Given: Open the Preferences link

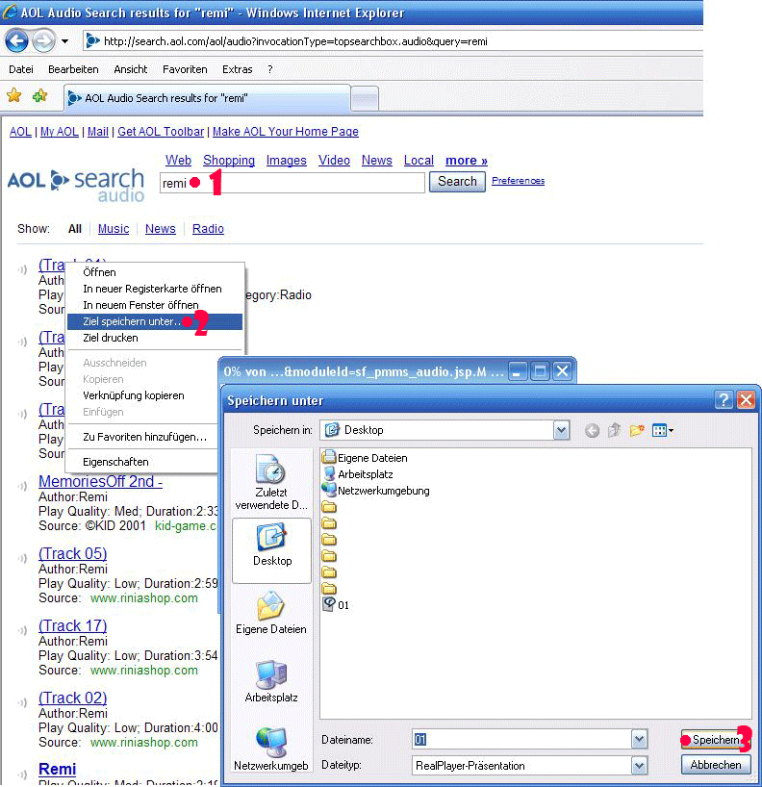Looking at the screenshot, I should coord(518,181).
